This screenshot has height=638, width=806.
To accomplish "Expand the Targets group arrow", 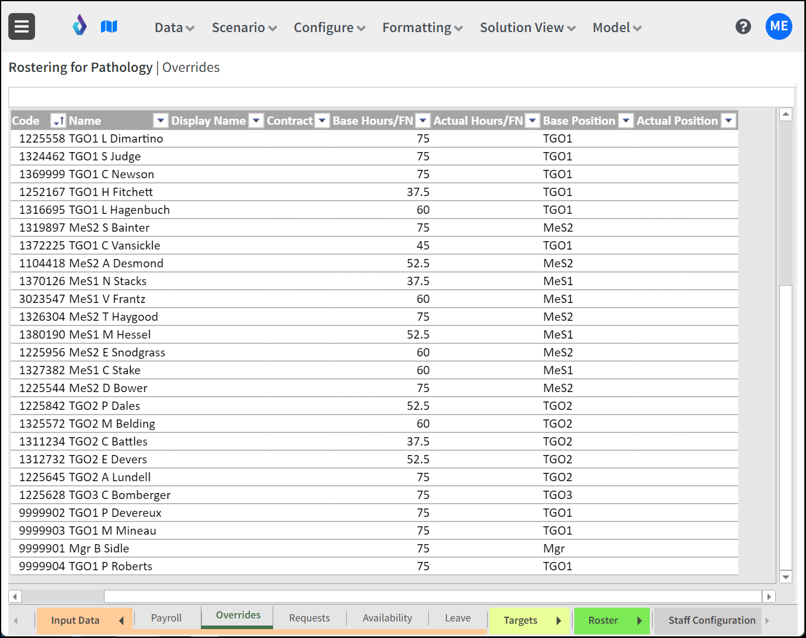I will click(x=558, y=620).
